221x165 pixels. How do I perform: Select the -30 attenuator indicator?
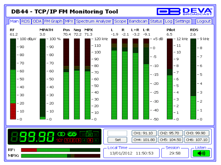pyautogui.click(x=95, y=134)
